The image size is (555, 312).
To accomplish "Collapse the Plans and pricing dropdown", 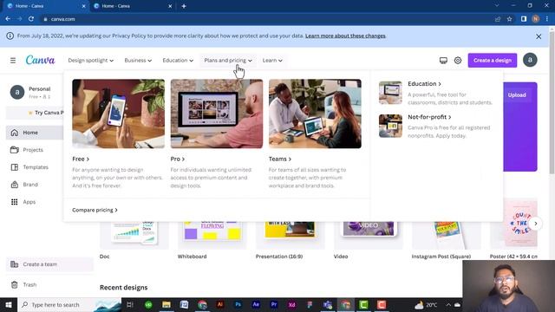I will 228,61.
